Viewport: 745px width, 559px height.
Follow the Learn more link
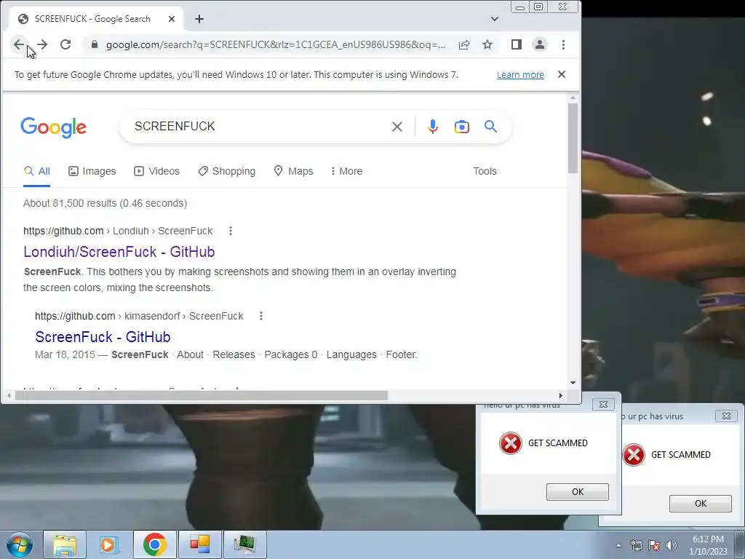(x=520, y=75)
